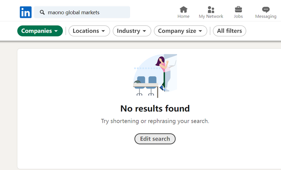Open the My Network people icon
This screenshot has height=170, width=281.
[x=211, y=10]
